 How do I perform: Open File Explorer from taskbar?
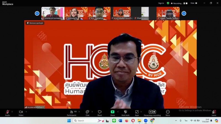[x=140, y=120]
